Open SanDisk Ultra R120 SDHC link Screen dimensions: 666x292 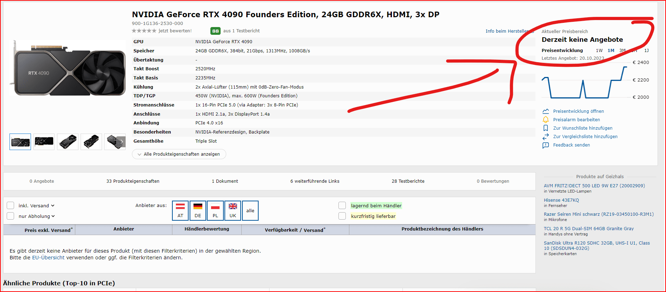click(597, 246)
